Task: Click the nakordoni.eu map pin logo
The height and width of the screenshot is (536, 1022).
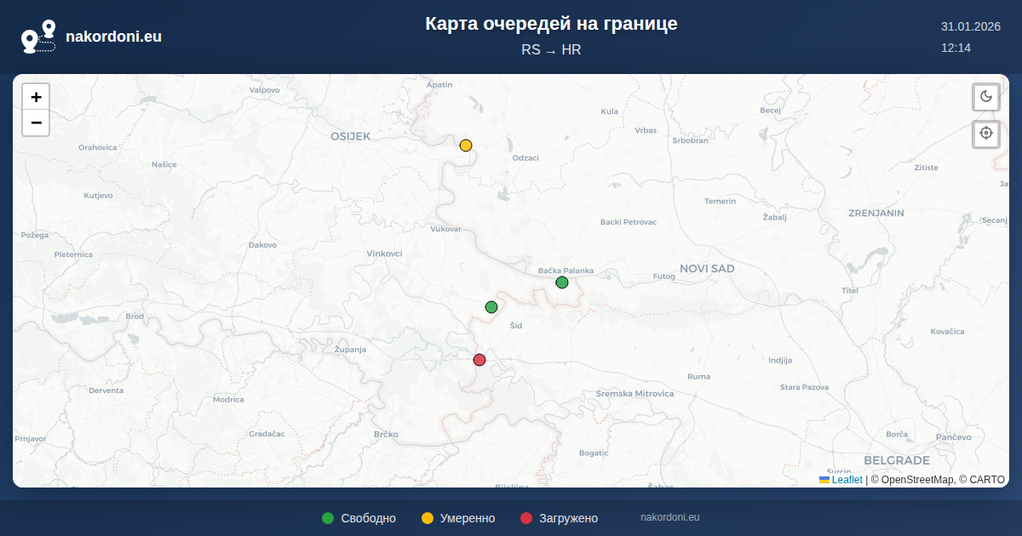Action: [38, 37]
